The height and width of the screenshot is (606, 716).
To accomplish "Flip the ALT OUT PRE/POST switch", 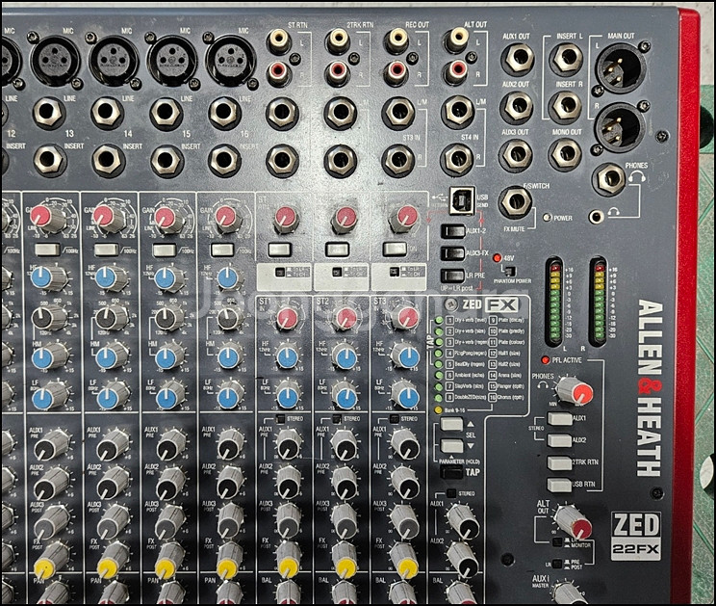I will click(x=557, y=564).
